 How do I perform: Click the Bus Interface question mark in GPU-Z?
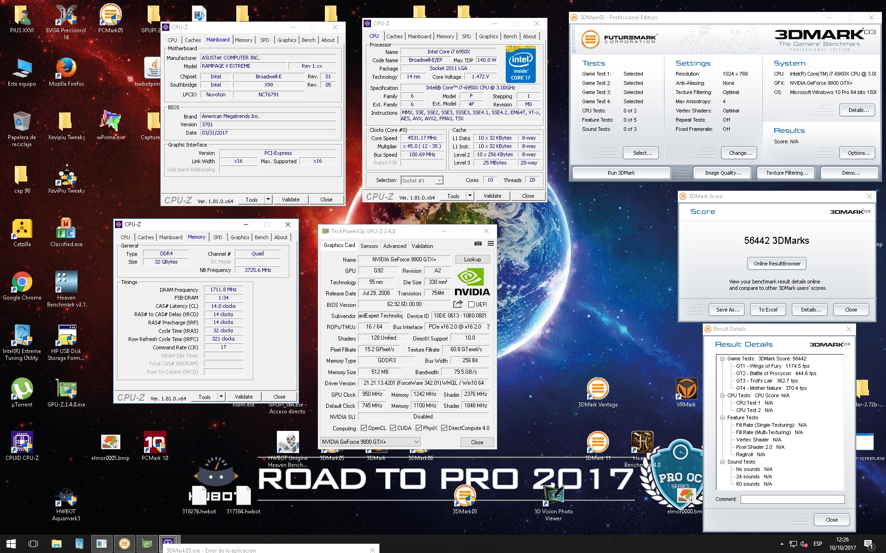[x=488, y=327]
